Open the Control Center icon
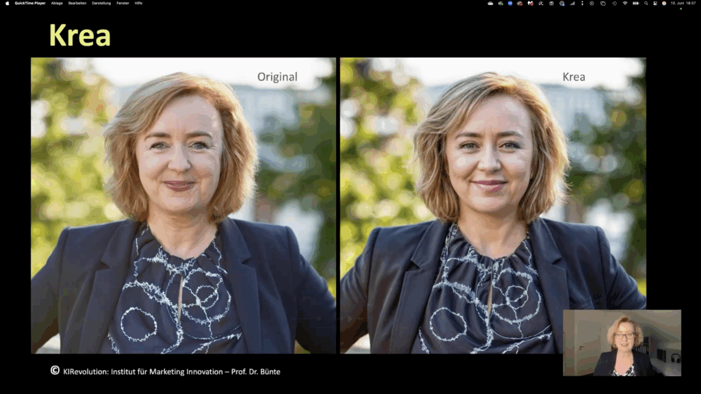 click(655, 3)
